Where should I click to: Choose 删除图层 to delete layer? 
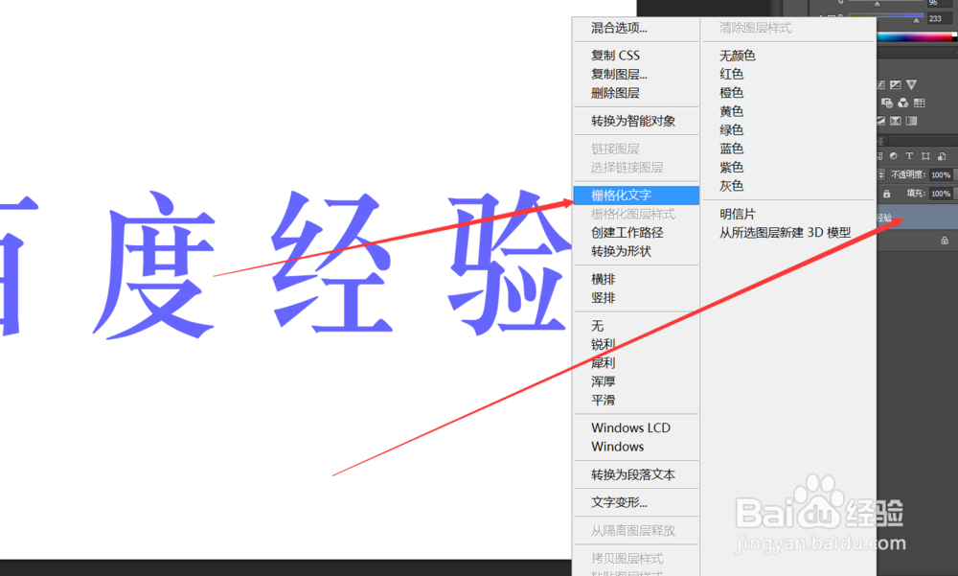point(615,93)
